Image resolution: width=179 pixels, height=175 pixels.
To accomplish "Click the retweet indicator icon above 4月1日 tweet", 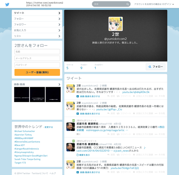I will point(74,121).
